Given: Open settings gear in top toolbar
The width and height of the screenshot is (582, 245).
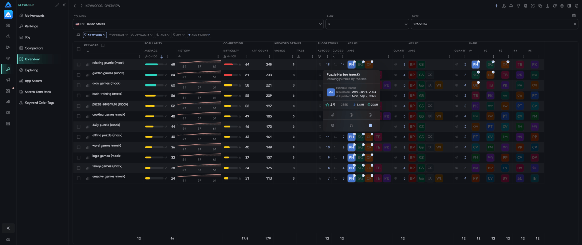Looking at the screenshot, I should (x=562, y=6).
